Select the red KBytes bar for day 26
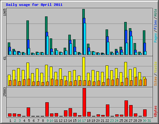Viewport: 159px width, 124px height. tap(126, 108)
